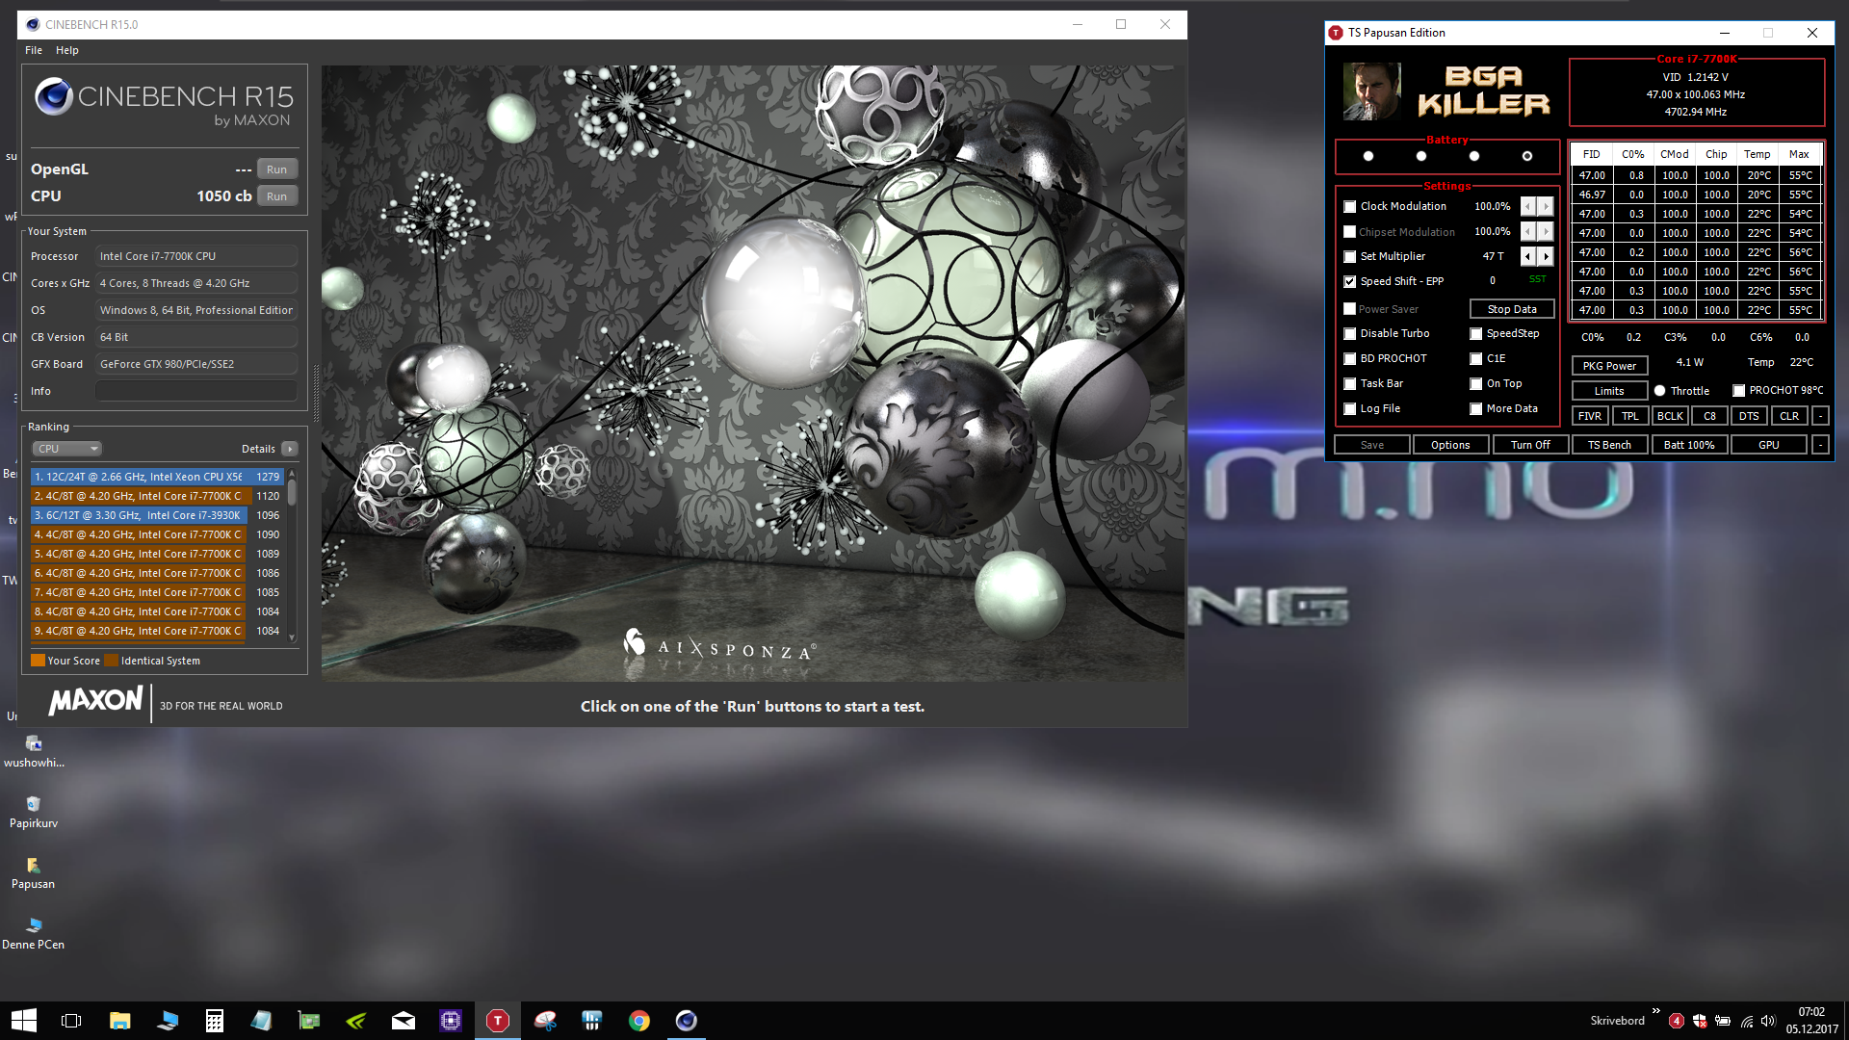Launch the NVIDIA taskbar icon

[x=356, y=1021]
